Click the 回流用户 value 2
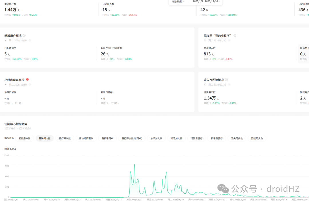Screen dimensions: 309x201 pyautogui.click(x=301, y=98)
